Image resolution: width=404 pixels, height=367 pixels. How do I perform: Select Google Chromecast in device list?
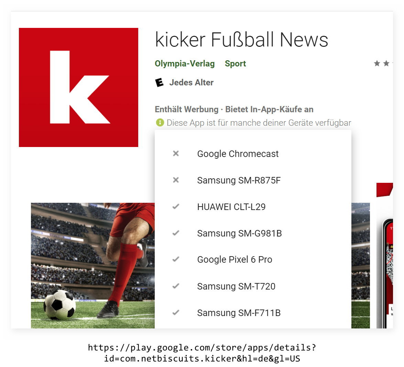[238, 154]
